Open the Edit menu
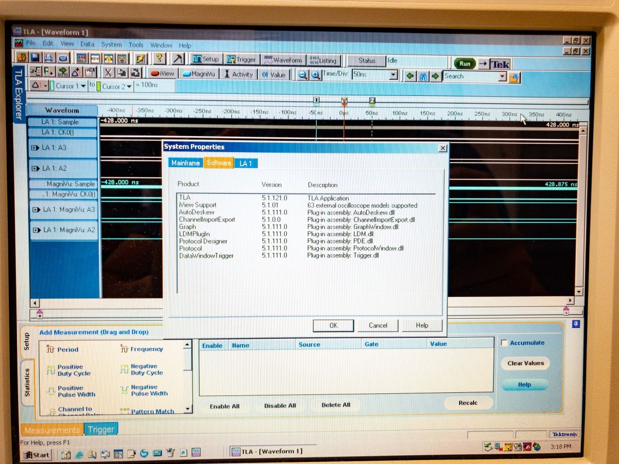 click(x=48, y=44)
